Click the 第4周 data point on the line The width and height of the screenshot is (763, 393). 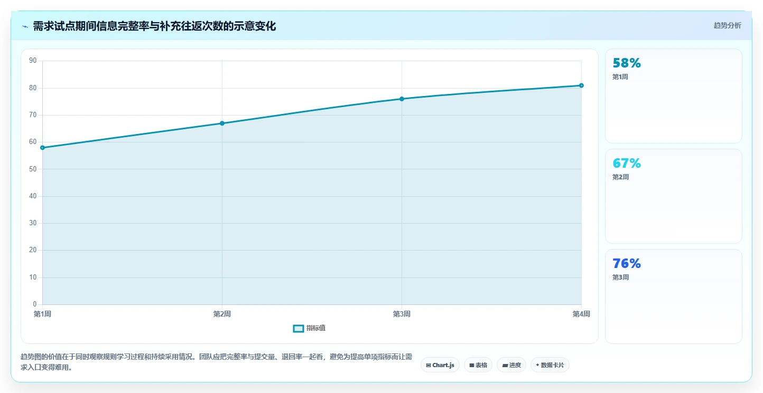coord(581,85)
